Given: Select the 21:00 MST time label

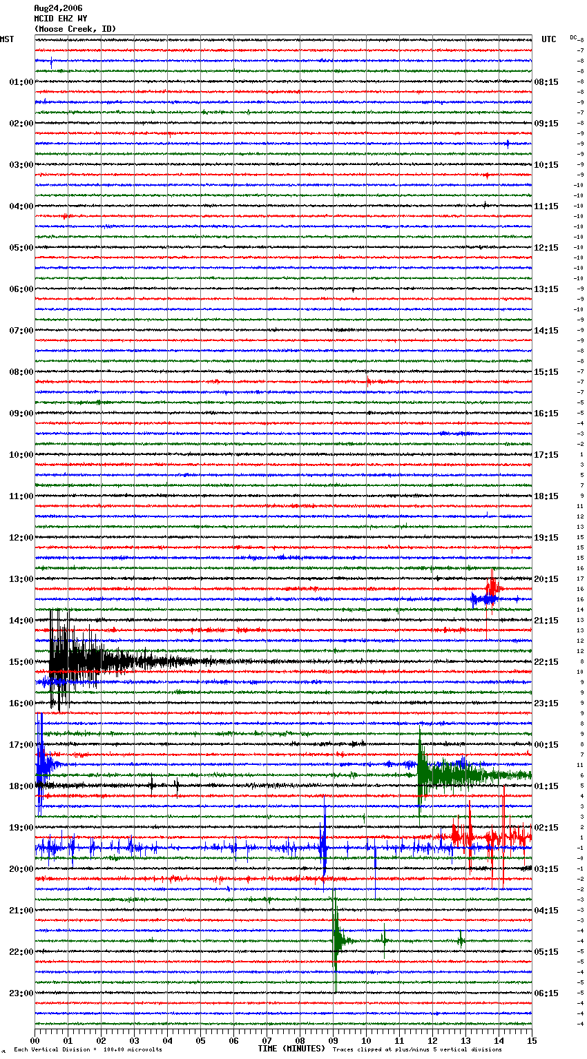Looking at the screenshot, I should 21,911.
